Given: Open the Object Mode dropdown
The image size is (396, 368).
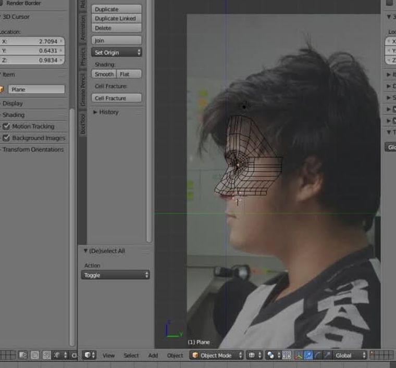Looking at the screenshot, I should click(x=216, y=355).
